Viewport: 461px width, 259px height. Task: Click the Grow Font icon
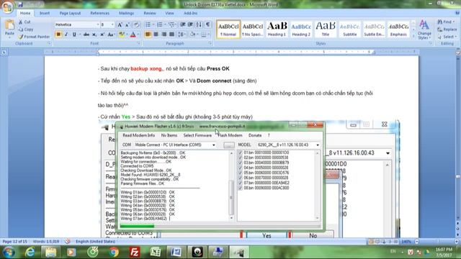pos(120,24)
